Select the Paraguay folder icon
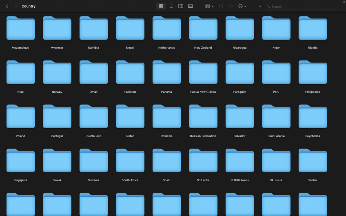 click(x=240, y=72)
